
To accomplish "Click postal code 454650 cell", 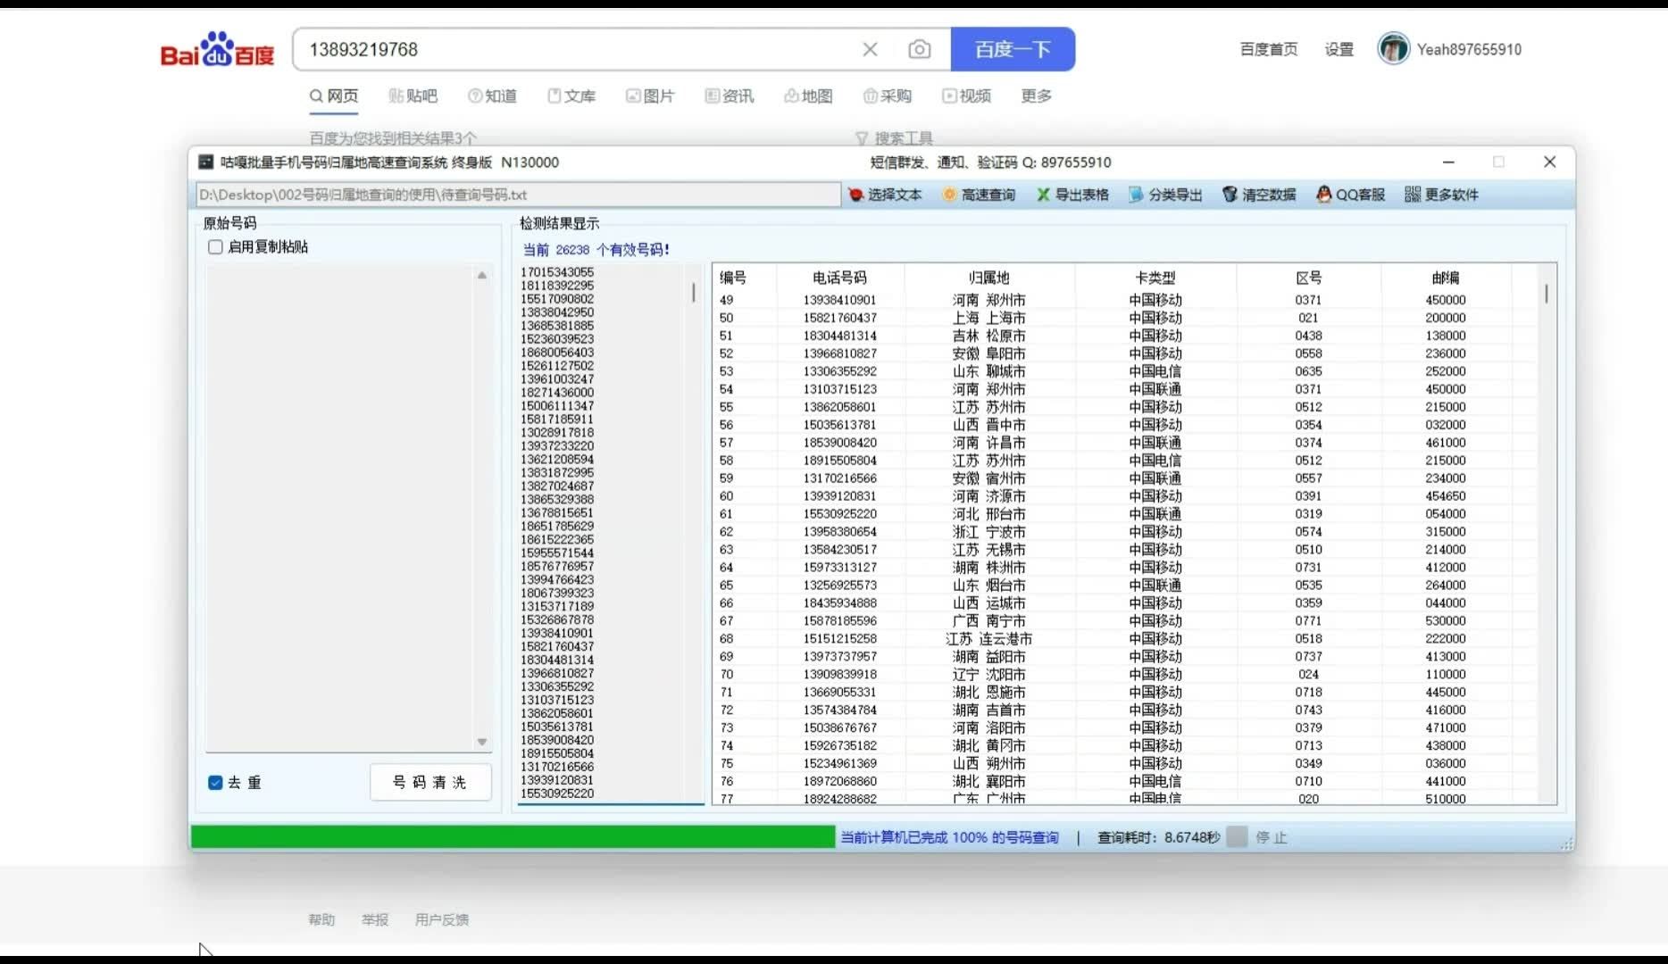I will point(1446,496).
